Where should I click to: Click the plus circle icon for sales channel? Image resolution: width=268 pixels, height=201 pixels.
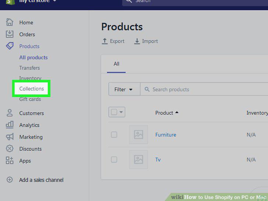tap(10, 180)
